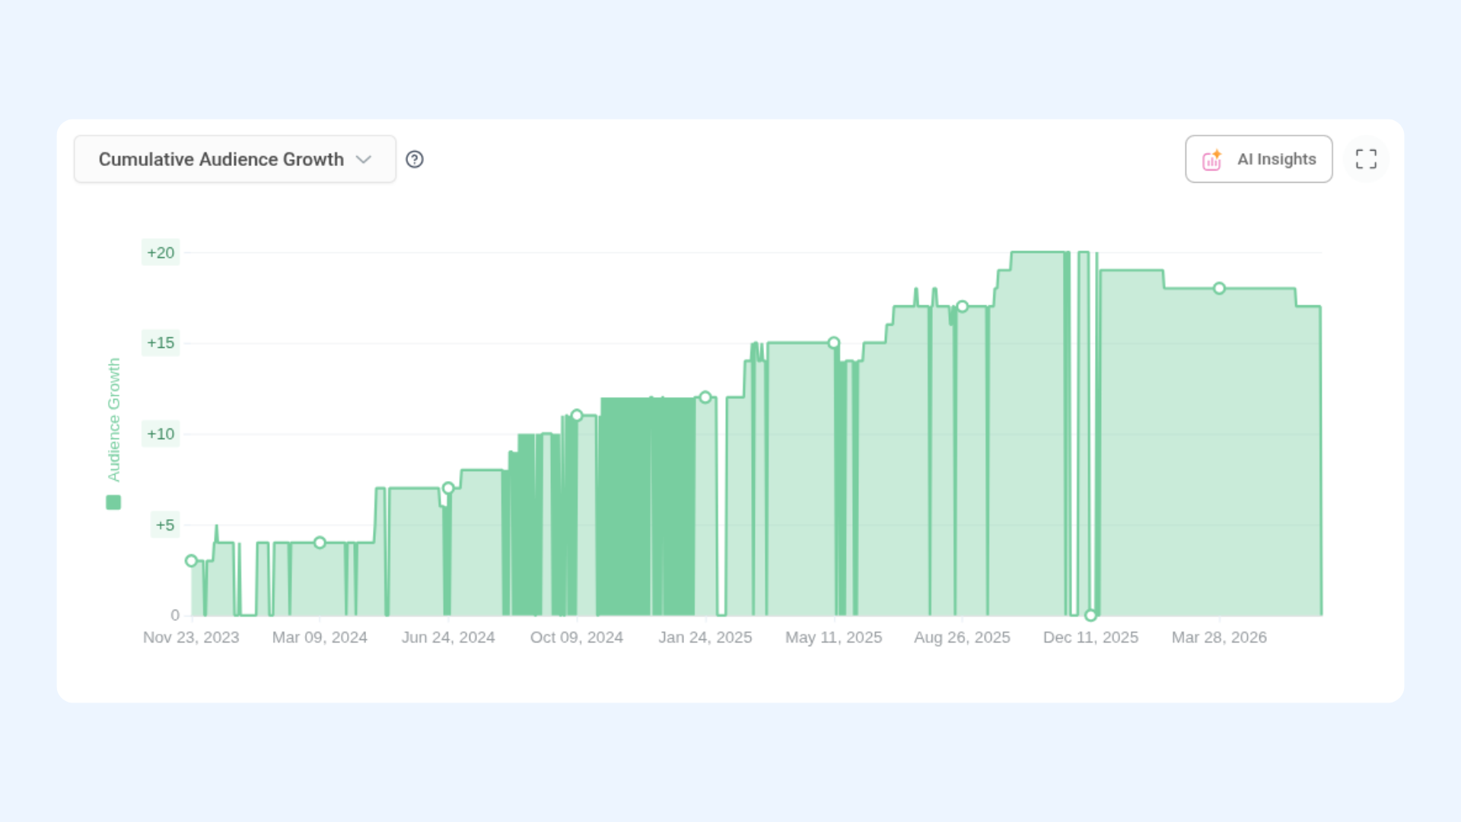Screen dimensions: 1461x822
Task: Open the Cumulative Audience Growth dropdown
Action: coord(235,159)
